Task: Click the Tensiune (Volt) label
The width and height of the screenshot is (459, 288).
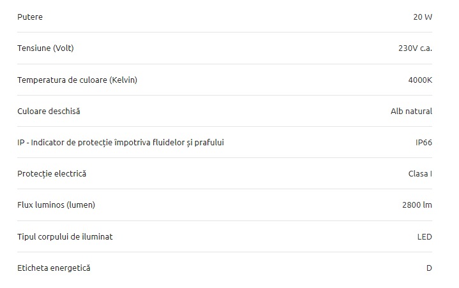Action: 45,48
